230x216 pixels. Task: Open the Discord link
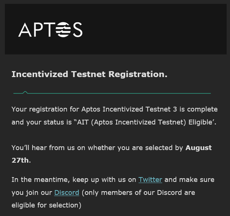coord(67,193)
